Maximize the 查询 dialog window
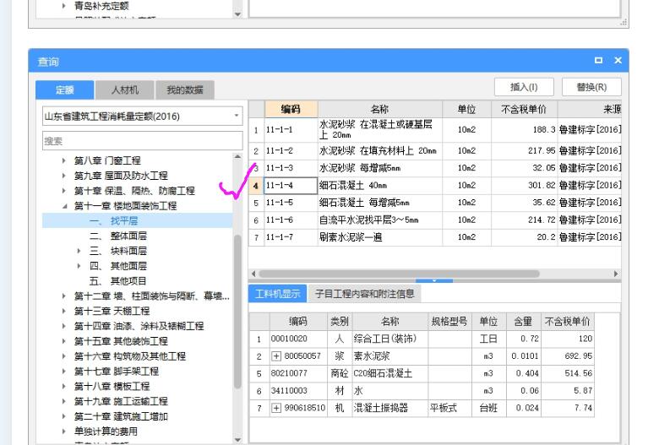The image size is (659, 445). (598, 61)
